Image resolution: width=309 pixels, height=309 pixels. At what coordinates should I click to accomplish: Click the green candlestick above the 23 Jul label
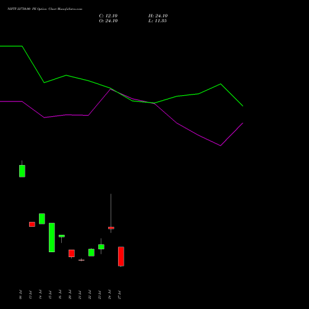click(x=101, y=247)
